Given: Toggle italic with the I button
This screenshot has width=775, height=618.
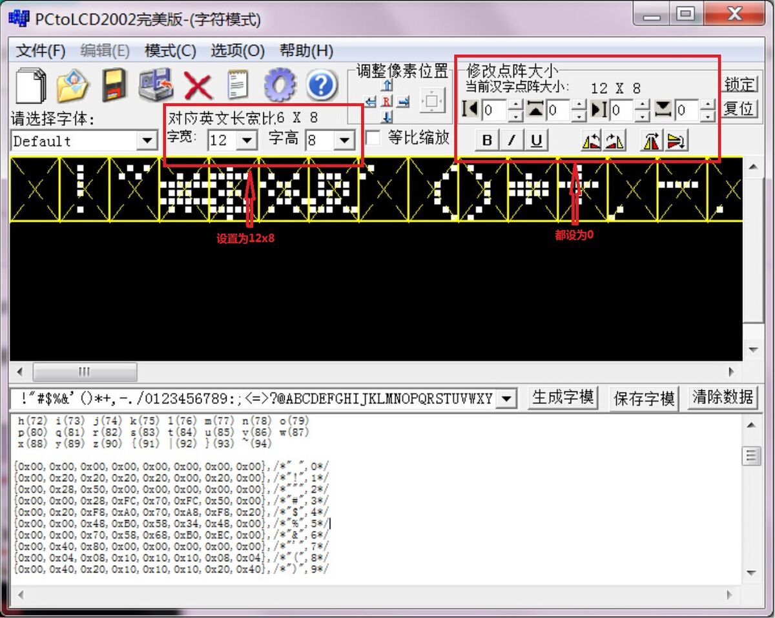Looking at the screenshot, I should 512,141.
